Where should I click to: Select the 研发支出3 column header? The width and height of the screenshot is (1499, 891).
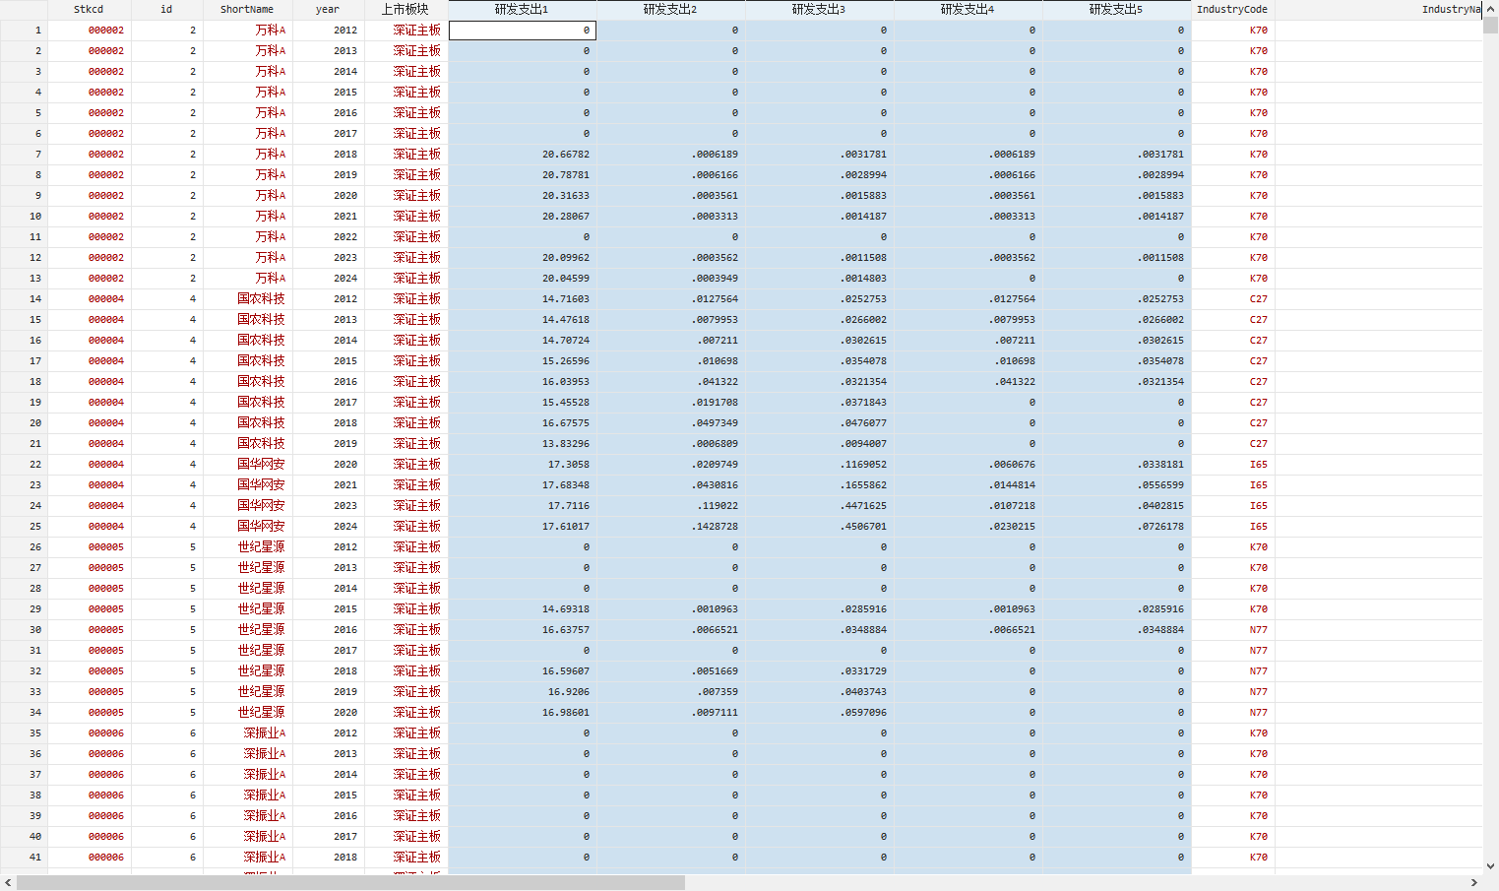point(819,10)
